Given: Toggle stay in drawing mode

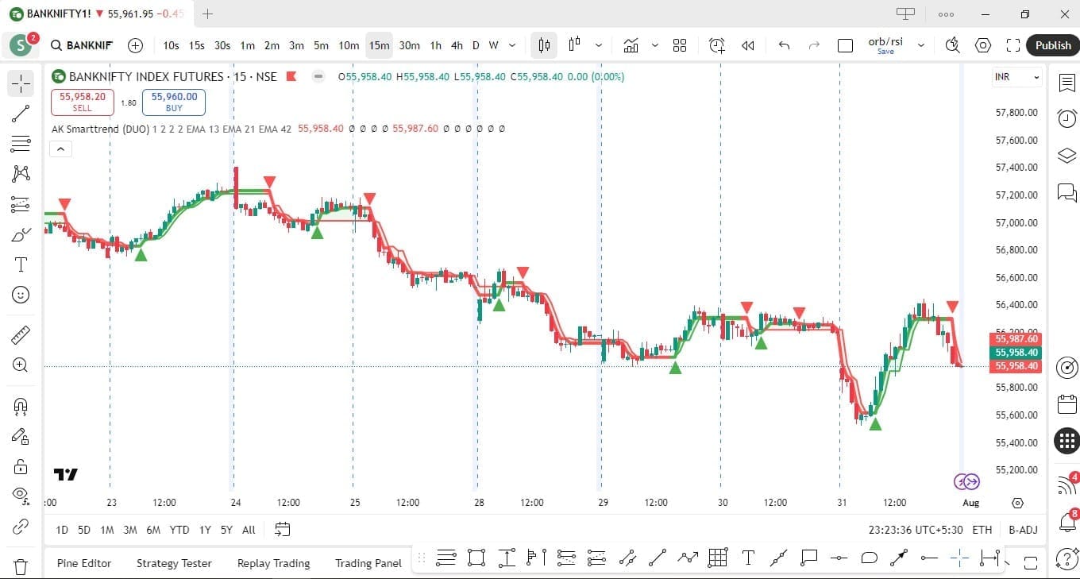Looking at the screenshot, I should point(21,436).
